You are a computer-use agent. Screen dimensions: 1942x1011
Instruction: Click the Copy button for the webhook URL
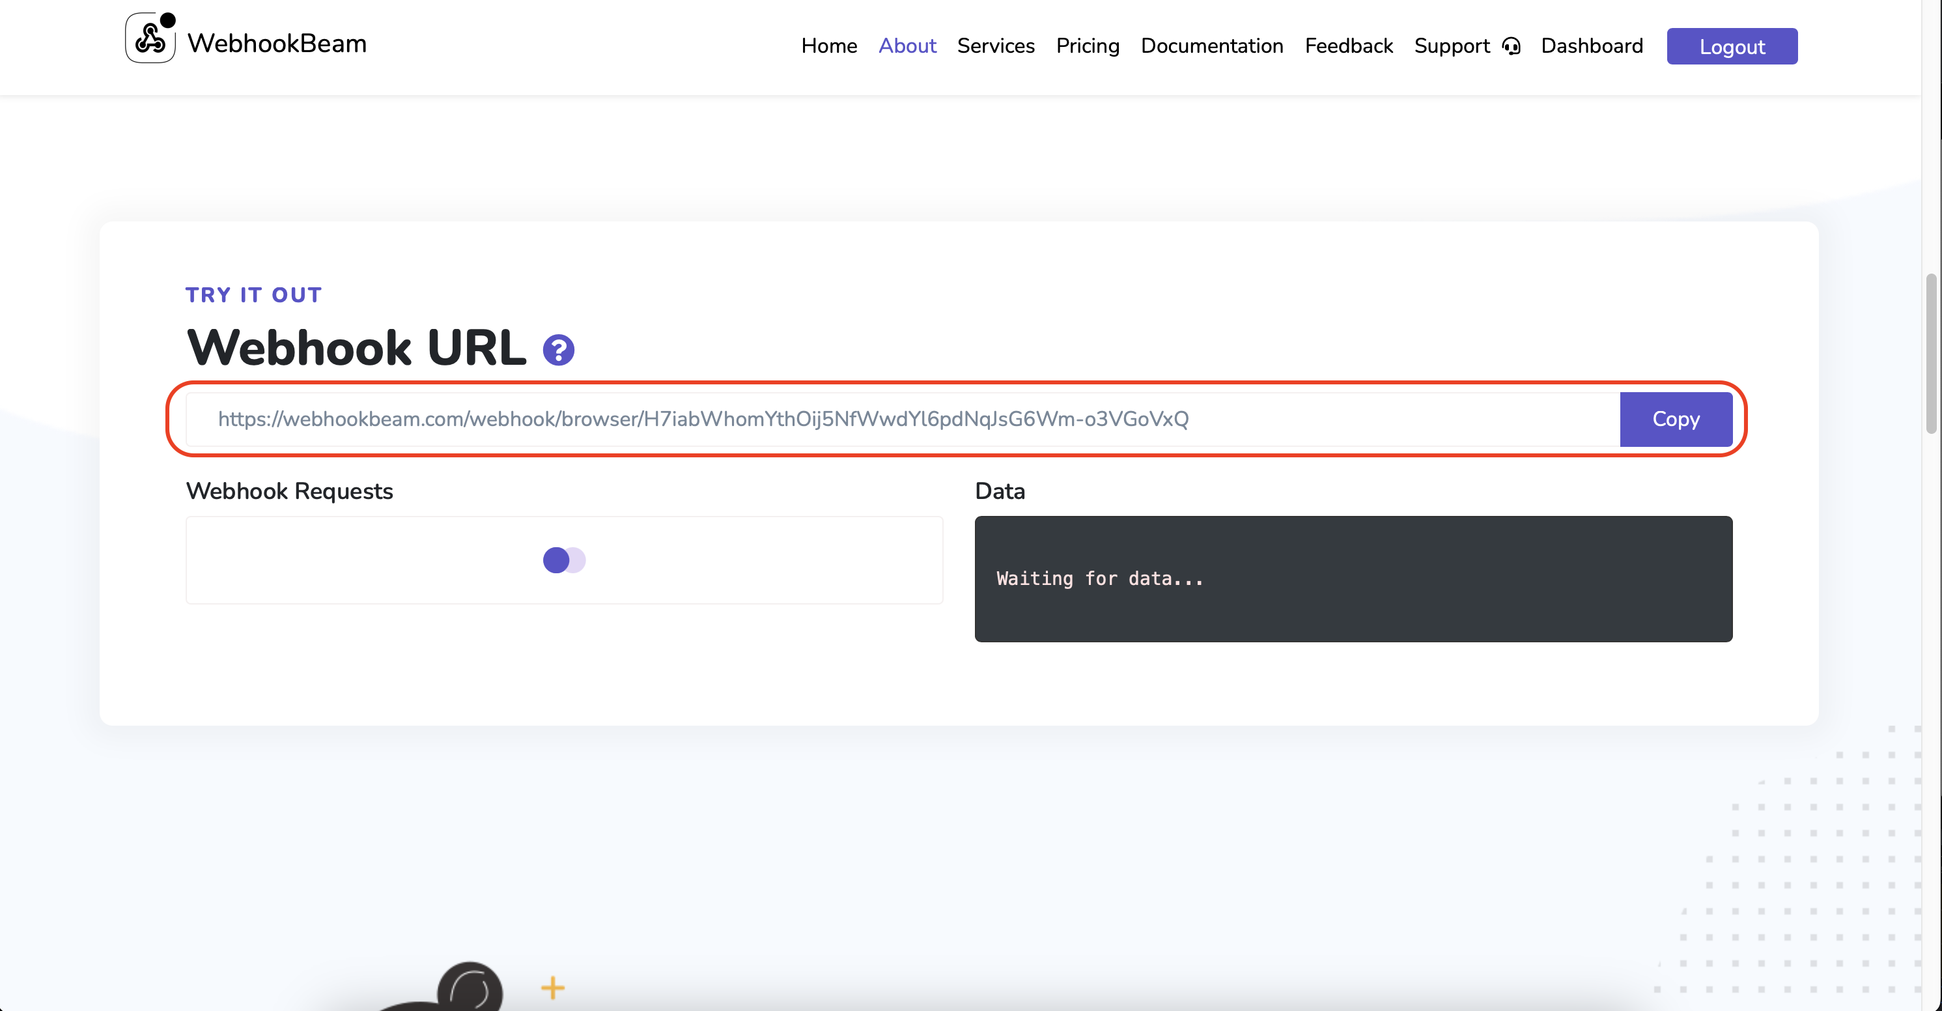(x=1676, y=419)
